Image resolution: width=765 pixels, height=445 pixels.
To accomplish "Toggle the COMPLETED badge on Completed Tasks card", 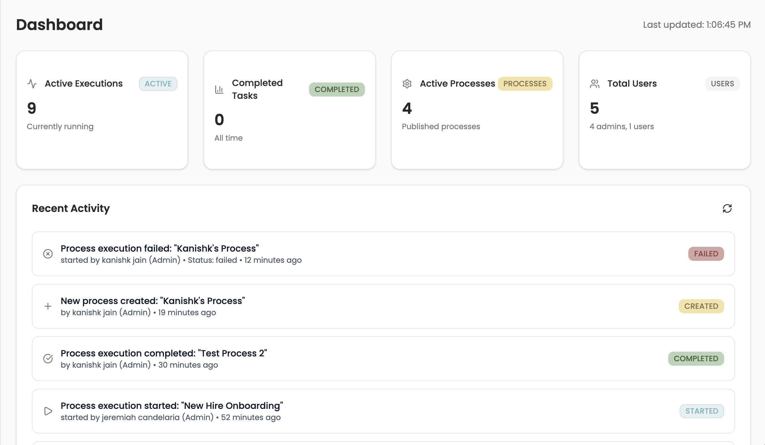I will click(x=336, y=90).
